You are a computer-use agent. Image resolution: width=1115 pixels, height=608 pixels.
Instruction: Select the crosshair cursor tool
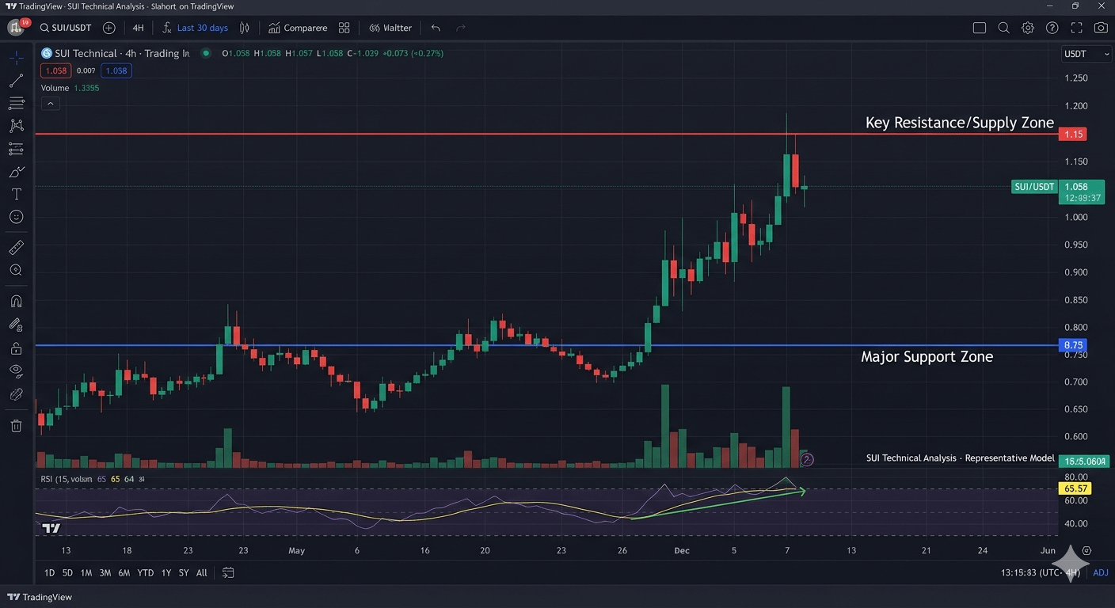point(16,58)
